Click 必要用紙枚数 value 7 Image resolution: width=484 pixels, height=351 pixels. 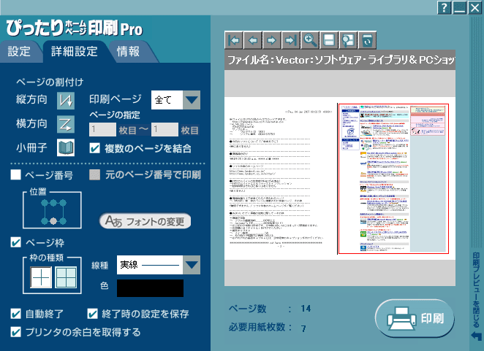point(303,328)
